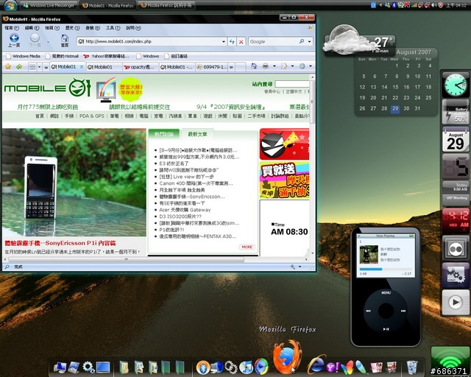
Task: Click the battery 50% sidebar gadget
Action: (x=456, y=113)
